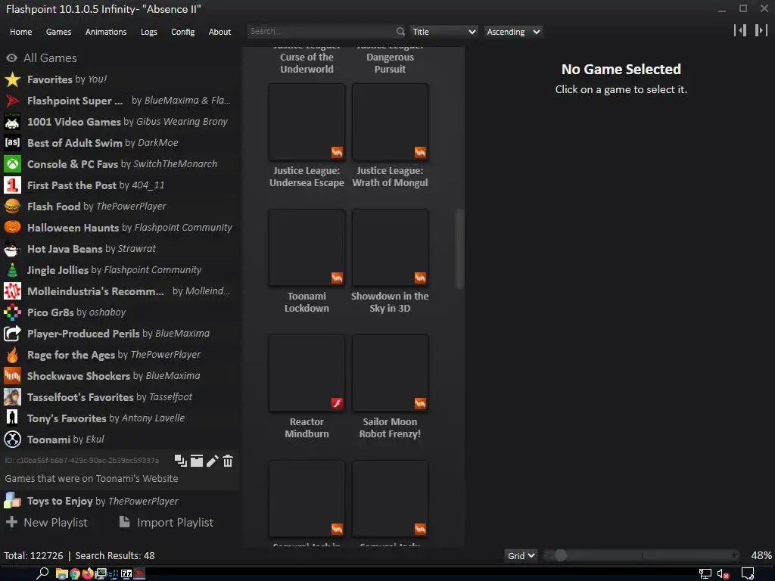775x581 pixels.
Task: Select Tony's Favorites playlist name
Action: [x=67, y=418]
